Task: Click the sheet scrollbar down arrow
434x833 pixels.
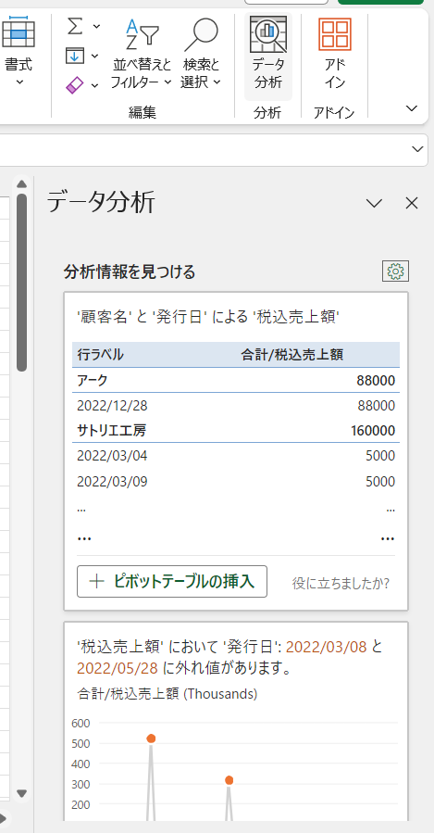Action: click(21, 794)
